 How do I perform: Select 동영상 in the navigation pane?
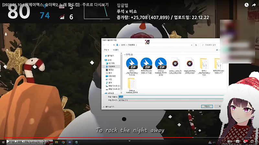pyautogui.click(x=110, y=70)
